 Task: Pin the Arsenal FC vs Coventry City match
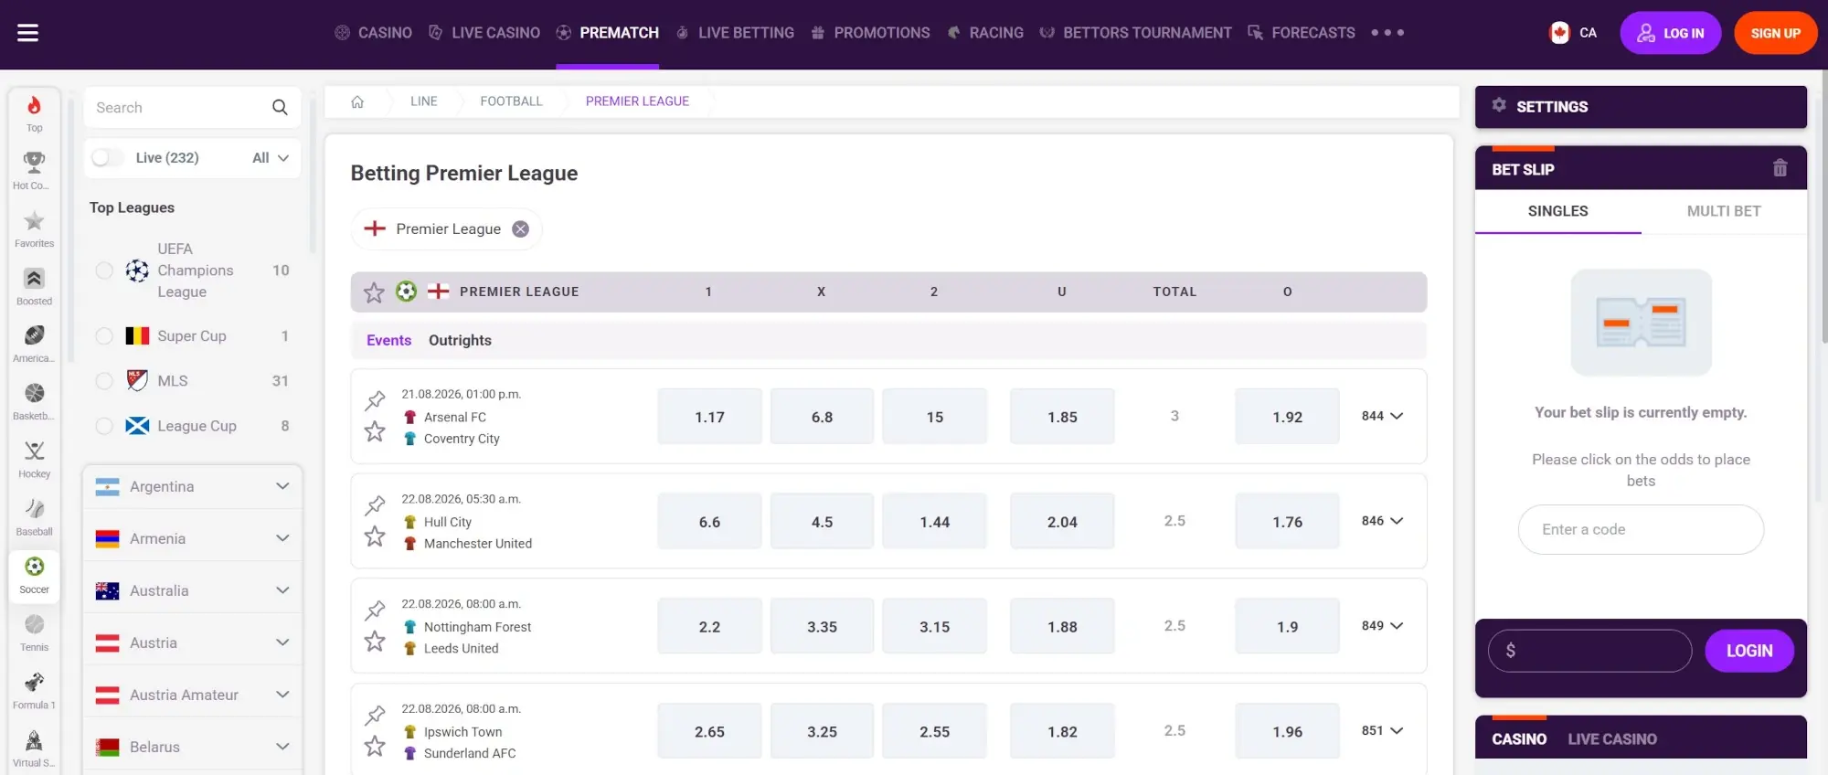pos(375,400)
